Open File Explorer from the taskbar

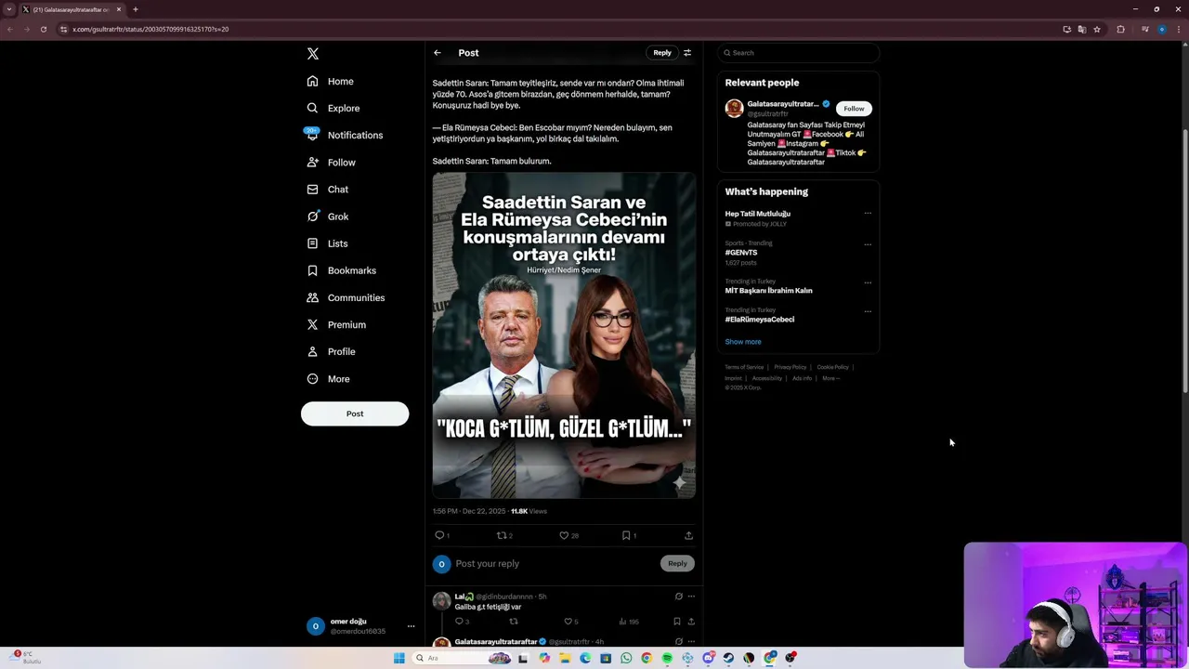tap(565, 658)
